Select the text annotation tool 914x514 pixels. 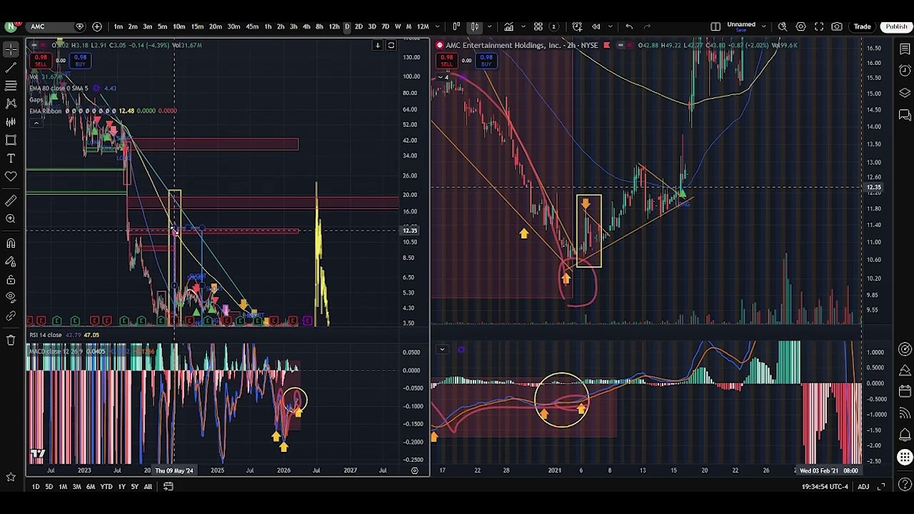(11, 158)
